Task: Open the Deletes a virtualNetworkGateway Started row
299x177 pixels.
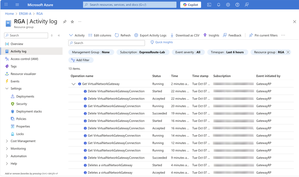Action: click(181, 165)
